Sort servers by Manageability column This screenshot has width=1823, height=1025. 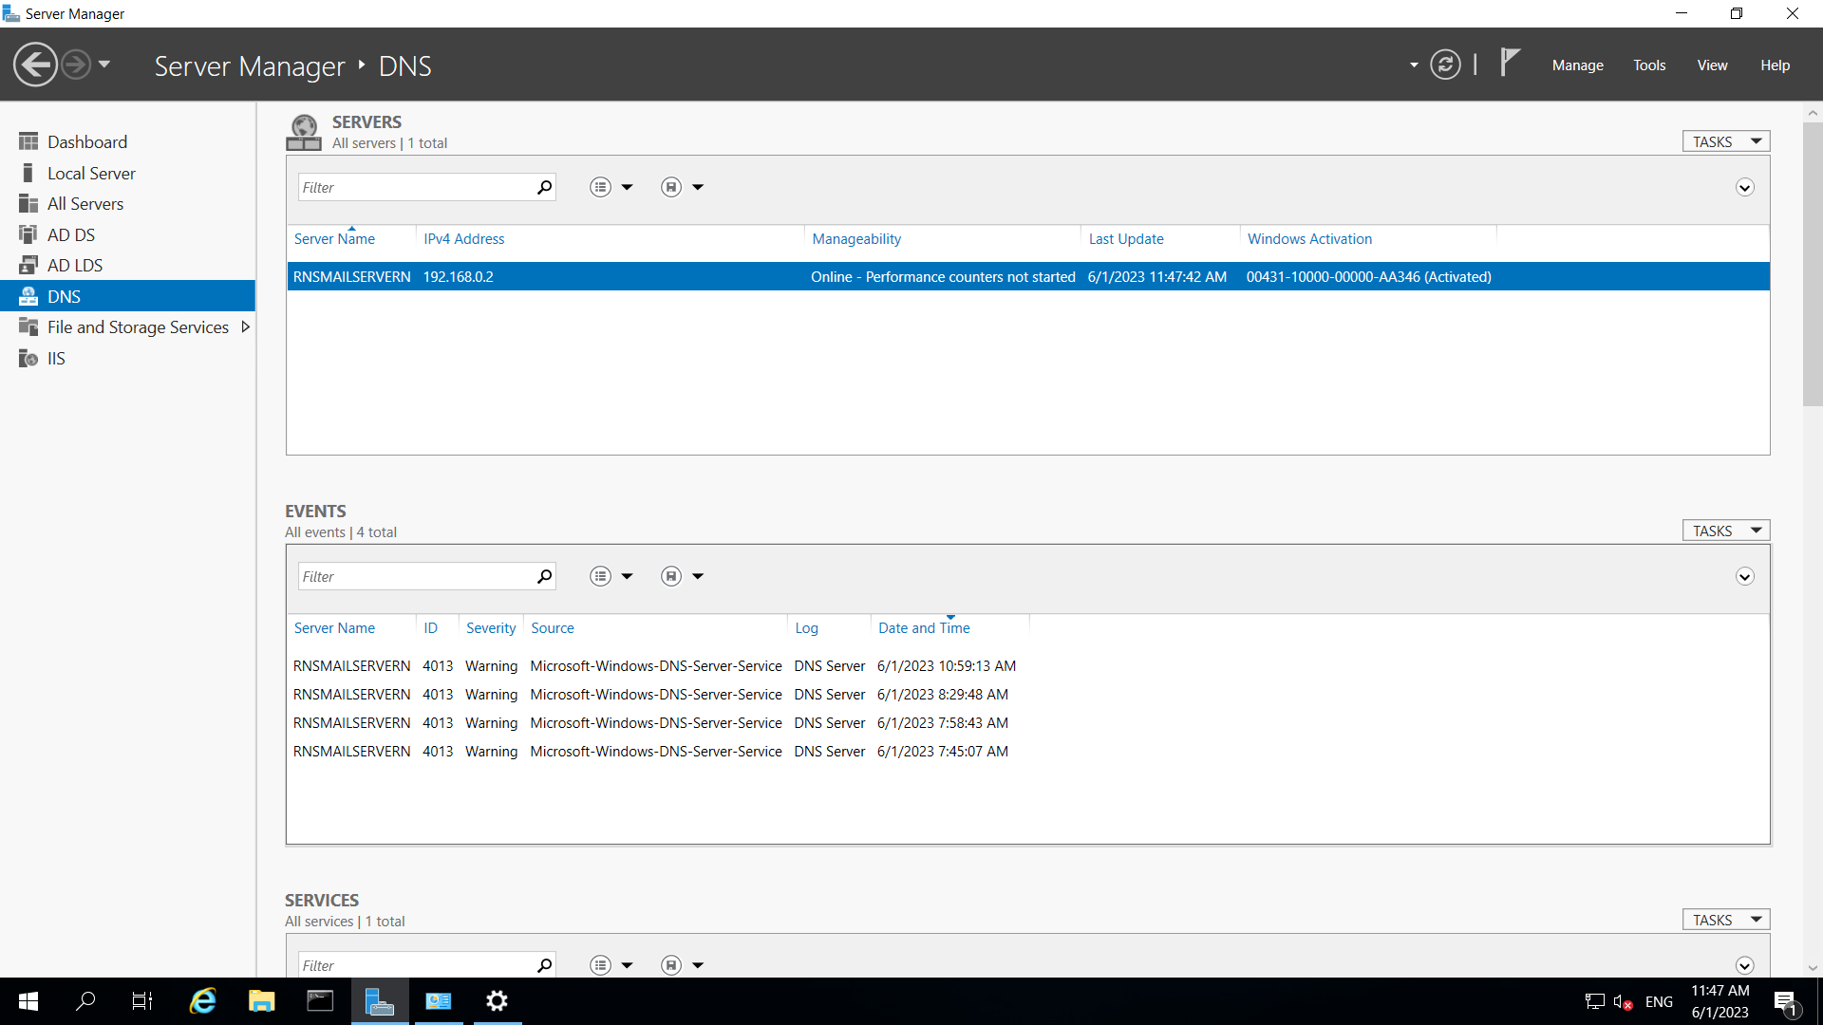tap(856, 239)
